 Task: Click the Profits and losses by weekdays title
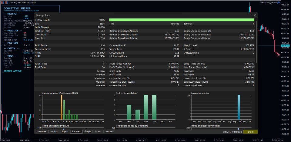[x=132, y=126]
